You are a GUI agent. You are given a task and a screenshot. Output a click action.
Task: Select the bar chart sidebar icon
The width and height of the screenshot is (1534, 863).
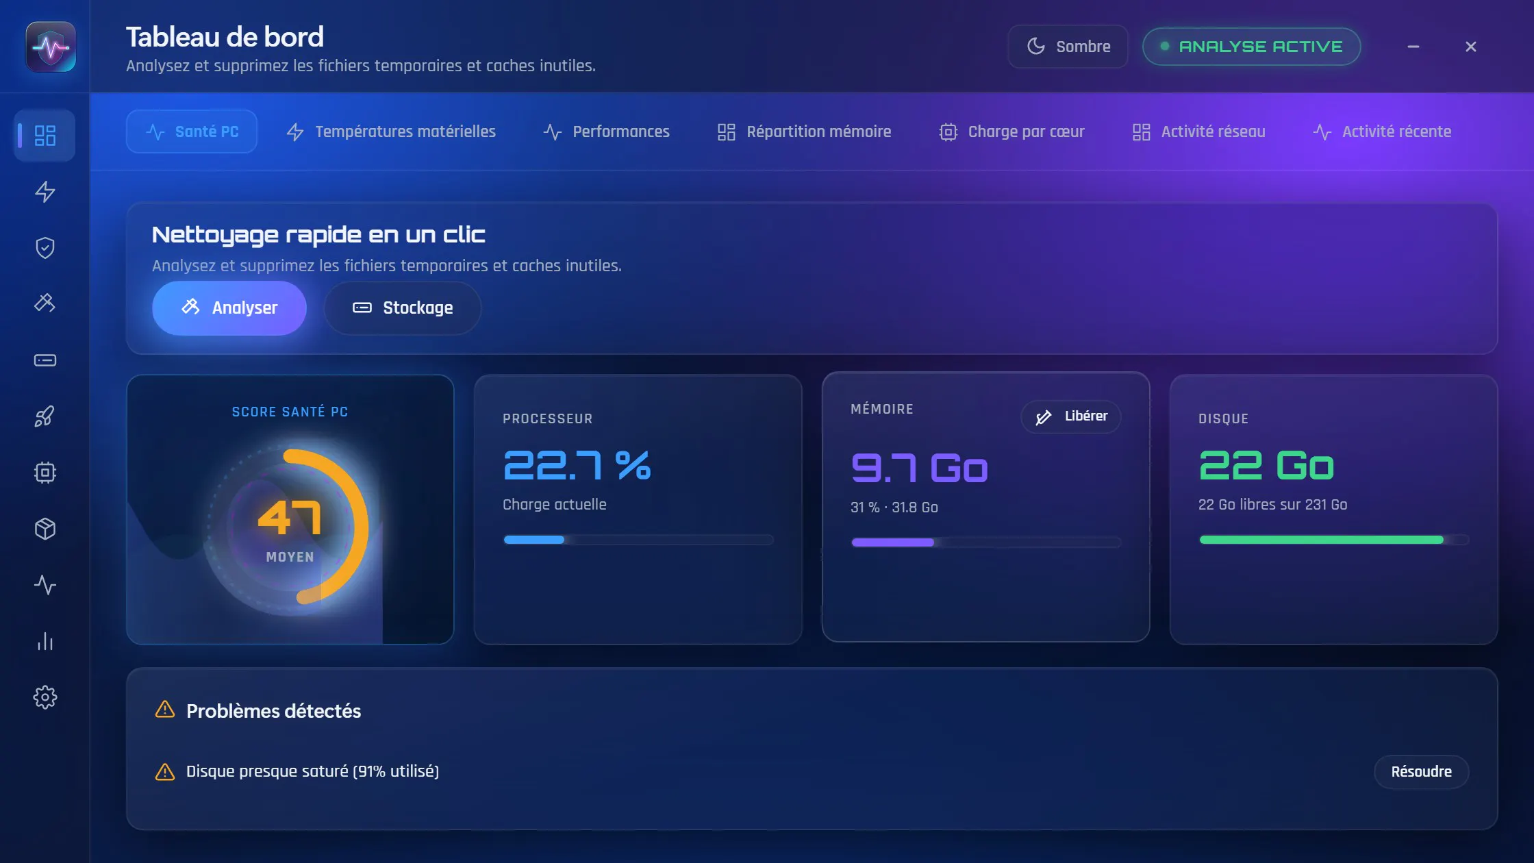[45, 640]
